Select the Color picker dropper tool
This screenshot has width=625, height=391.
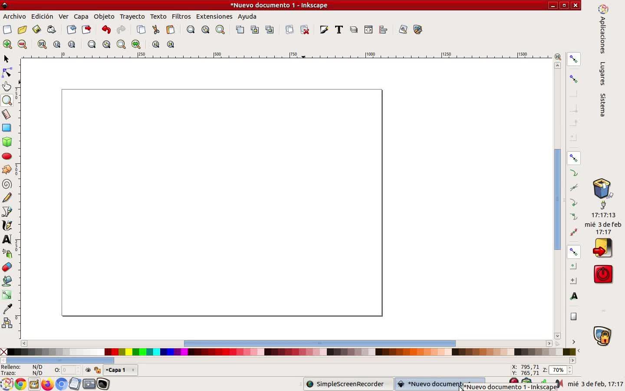(x=7, y=309)
